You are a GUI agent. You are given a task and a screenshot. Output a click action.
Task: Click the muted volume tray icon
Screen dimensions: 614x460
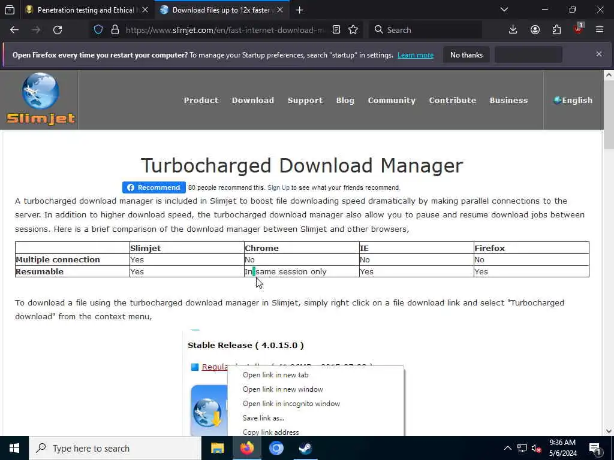(536, 448)
